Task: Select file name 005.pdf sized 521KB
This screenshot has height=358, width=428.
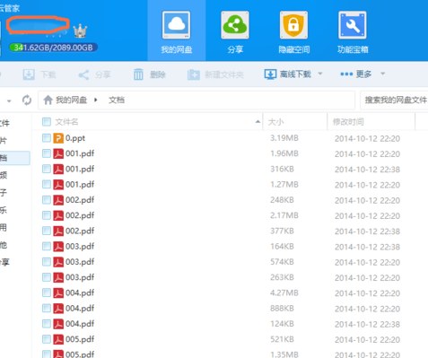Action: point(80,339)
